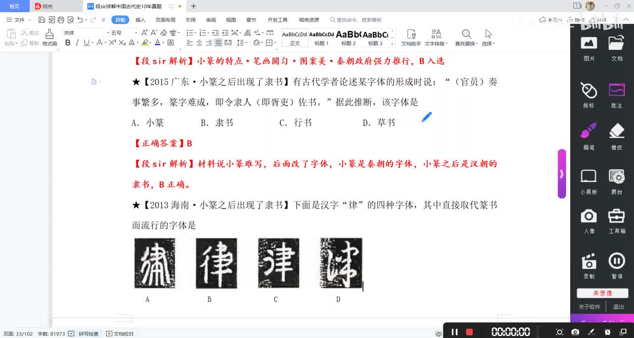634x338 pixels.
Task: Toggle justify alignment
Action: [x=218, y=43]
